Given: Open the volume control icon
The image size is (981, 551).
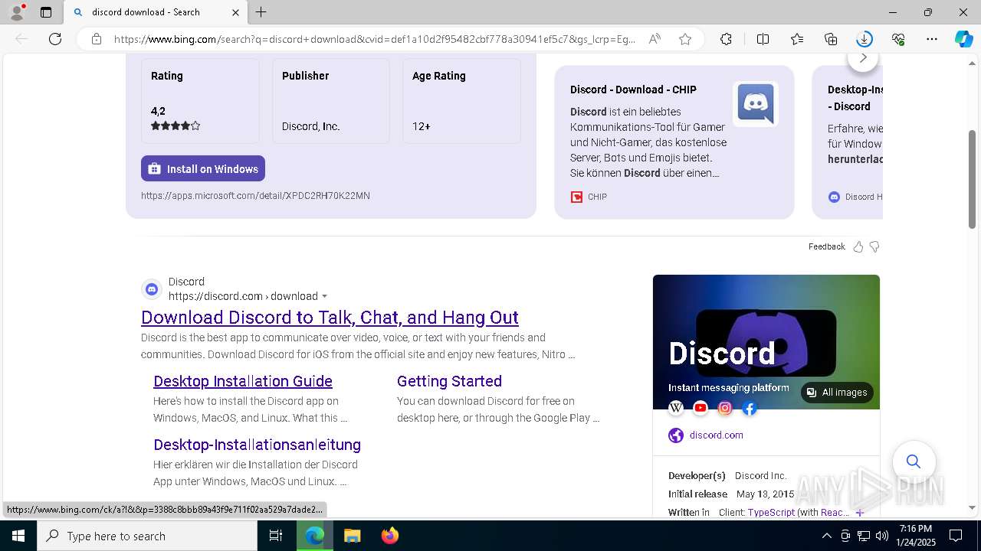Looking at the screenshot, I should 881,536.
